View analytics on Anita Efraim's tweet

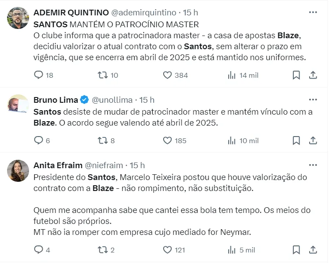pyautogui.click(x=232, y=250)
